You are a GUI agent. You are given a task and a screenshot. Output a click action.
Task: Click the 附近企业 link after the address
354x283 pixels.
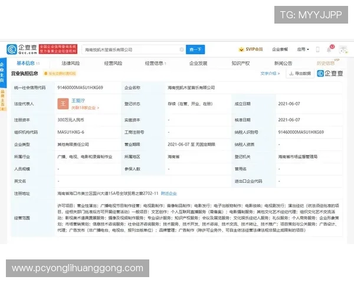[x=169, y=193]
